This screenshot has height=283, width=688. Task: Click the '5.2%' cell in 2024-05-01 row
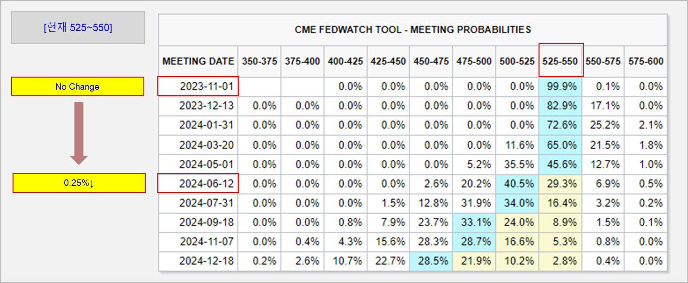474,164
